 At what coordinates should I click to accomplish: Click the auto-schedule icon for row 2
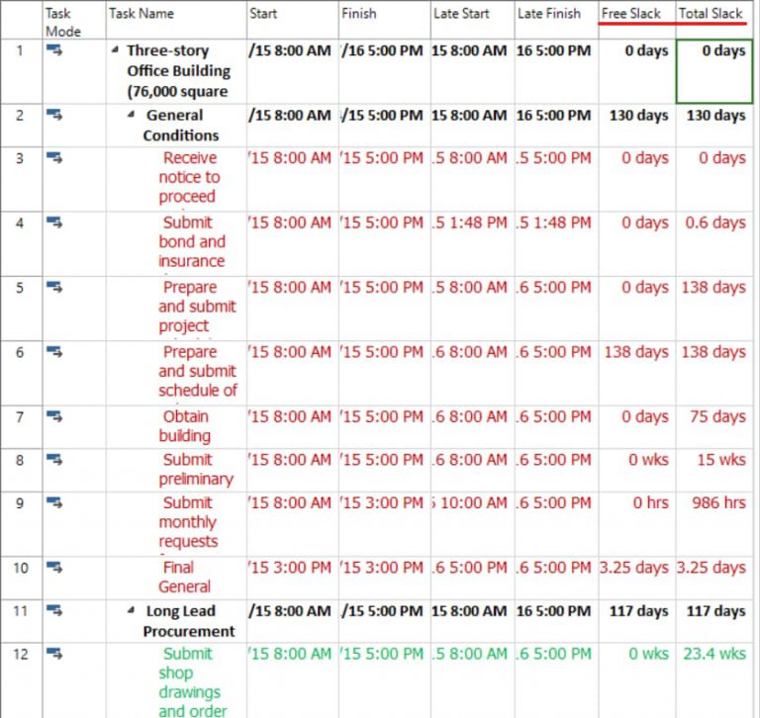[x=54, y=116]
